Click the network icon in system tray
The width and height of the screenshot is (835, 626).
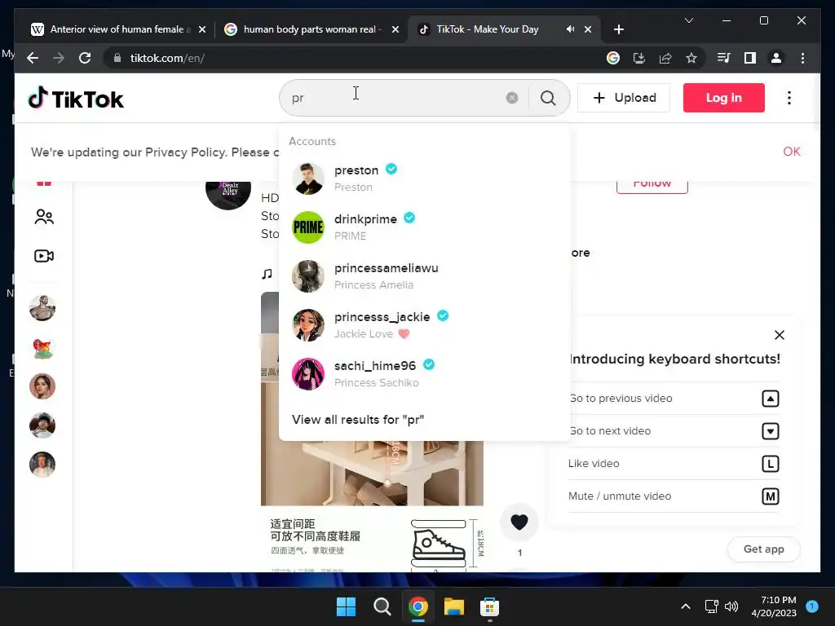tap(711, 606)
